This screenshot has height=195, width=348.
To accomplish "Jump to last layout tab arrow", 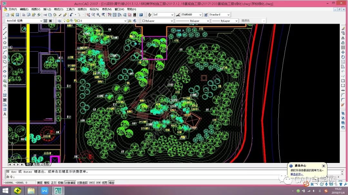I will tap(22, 164).
